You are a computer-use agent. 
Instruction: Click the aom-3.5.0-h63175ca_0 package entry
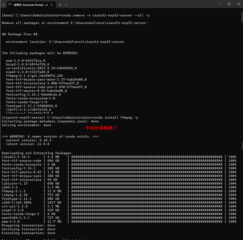(x=26, y=61)
